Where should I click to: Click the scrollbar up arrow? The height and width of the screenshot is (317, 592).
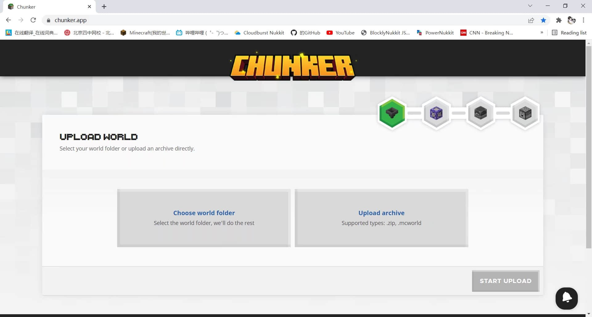click(589, 43)
